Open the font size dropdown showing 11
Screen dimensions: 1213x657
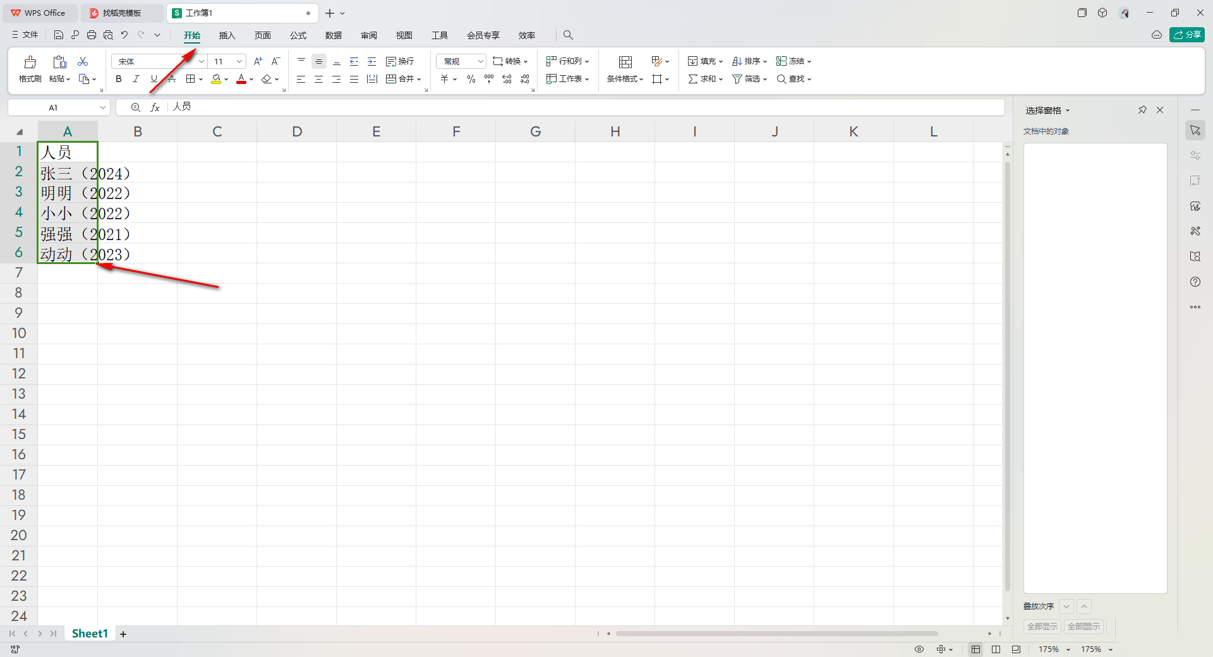tap(239, 61)
